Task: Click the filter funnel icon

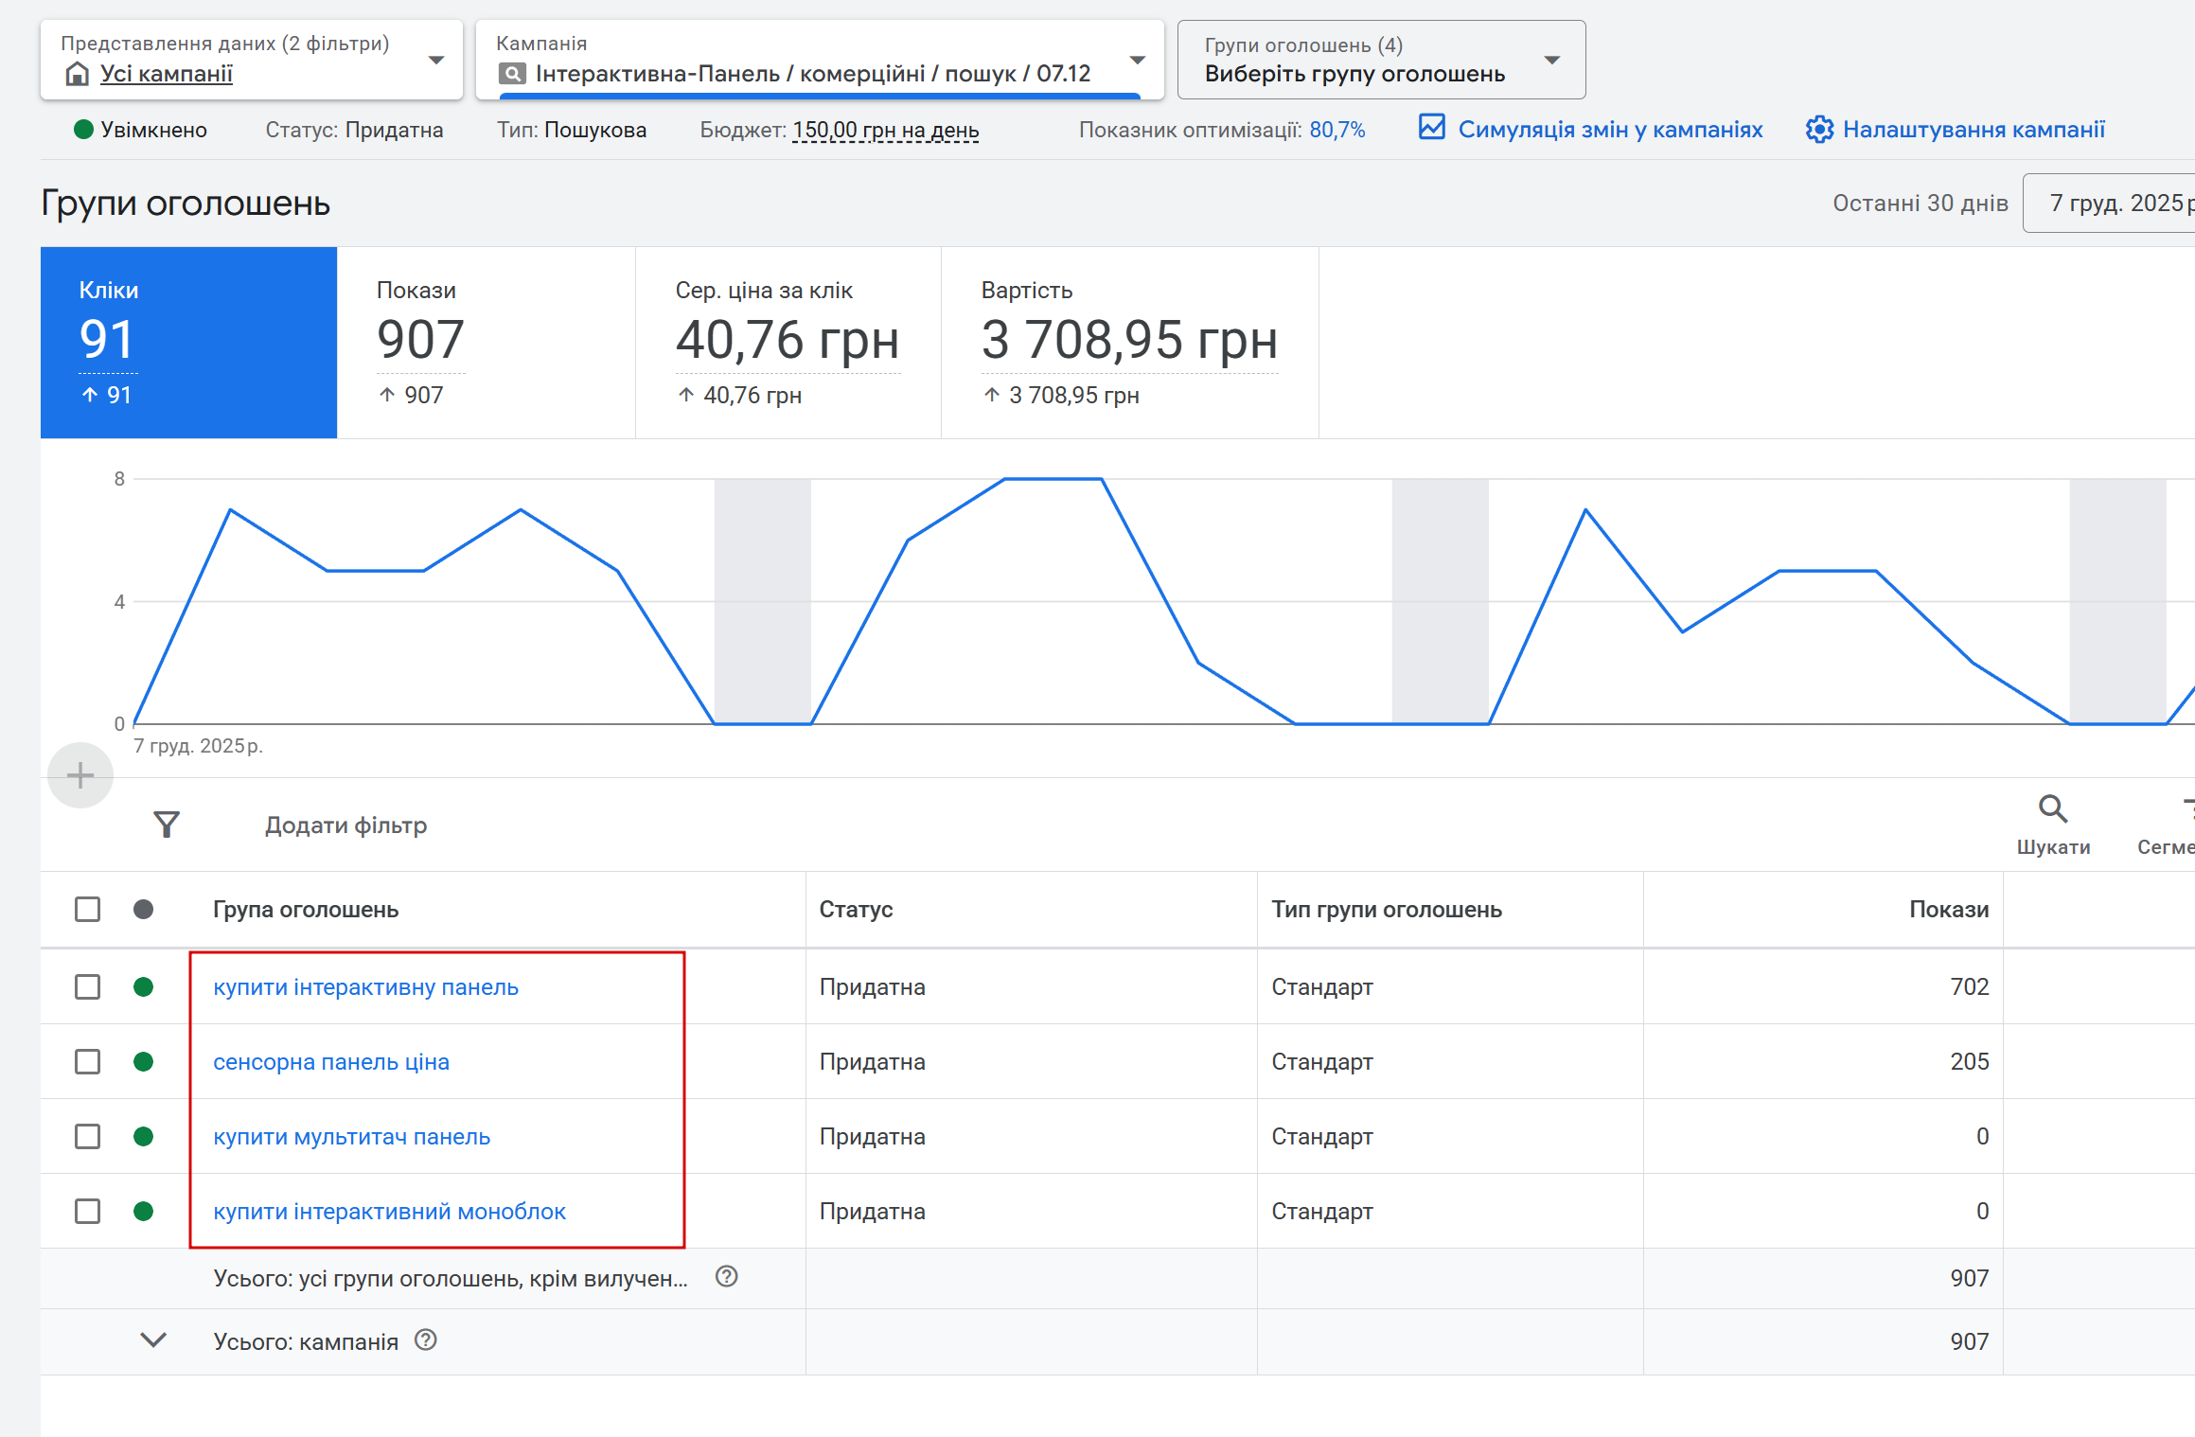Action: (x=167, y=825)
